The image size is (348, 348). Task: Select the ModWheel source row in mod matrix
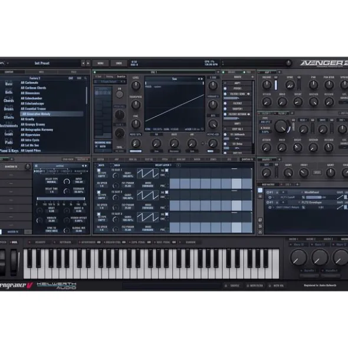point(311,193)
